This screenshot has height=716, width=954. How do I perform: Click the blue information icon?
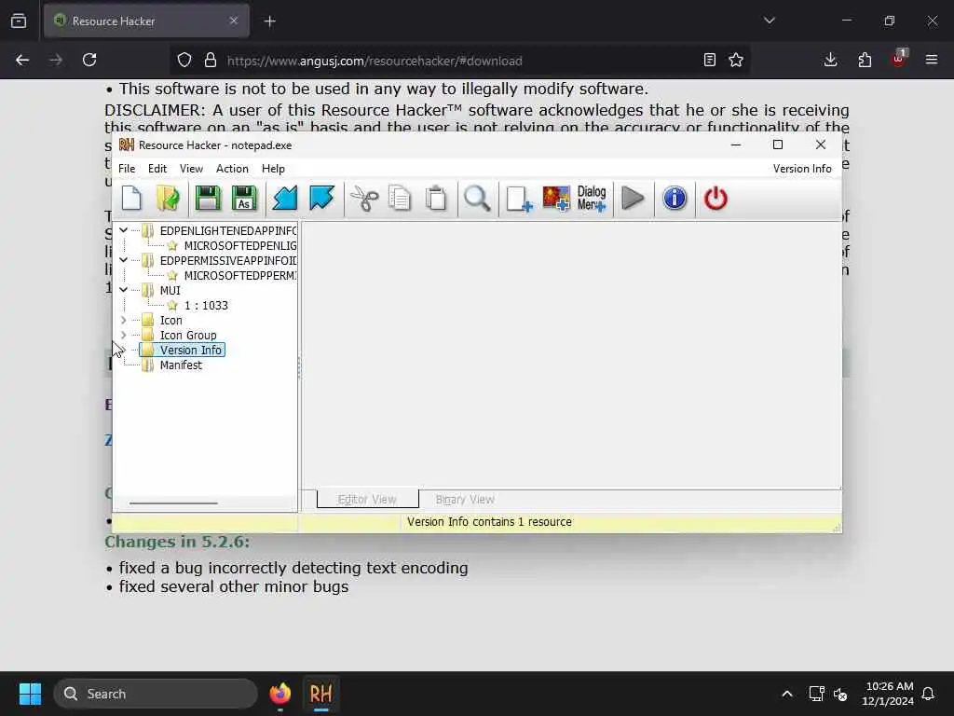(675, 199)
